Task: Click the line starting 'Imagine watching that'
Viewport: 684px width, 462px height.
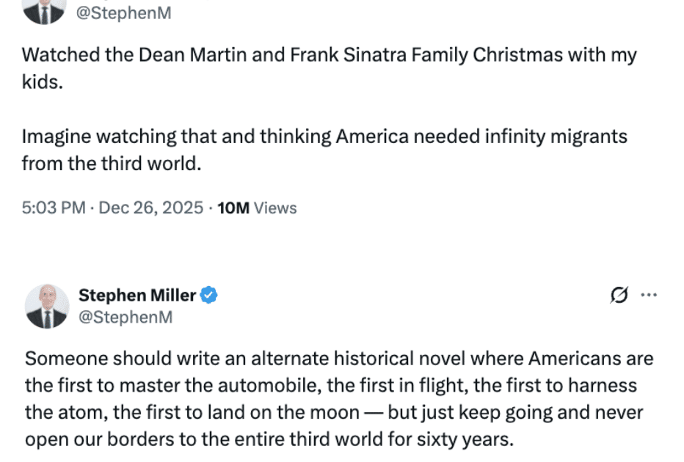Action: (x=324, y=137)
